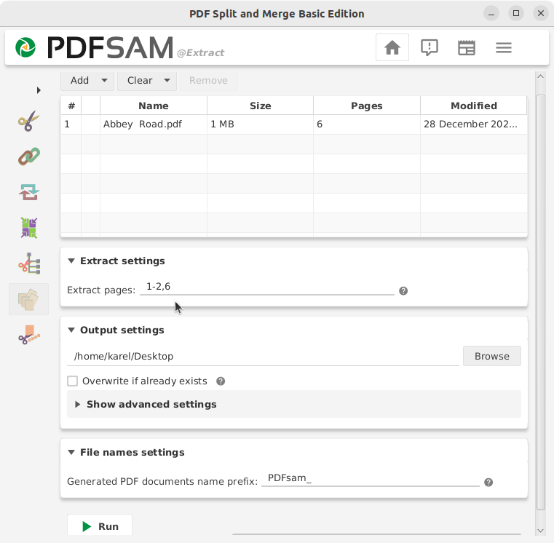This screenshot has width=554, height=543.
Task: Open the application messages log icon
Action: (x=430, y=47)
